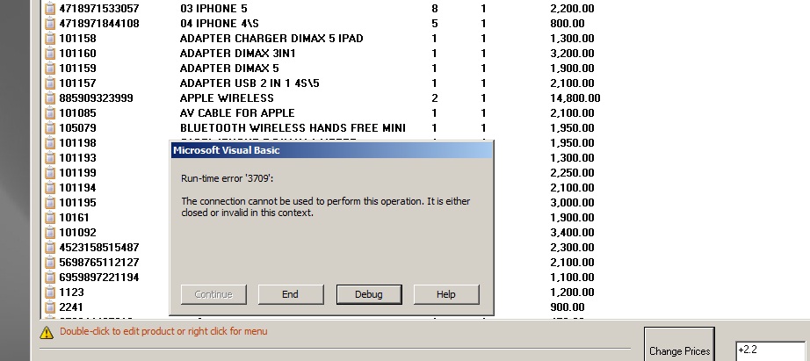810x361 pixels.
Task: Click the clipboard icon for product 4718971533057
Action: (49, 8)
